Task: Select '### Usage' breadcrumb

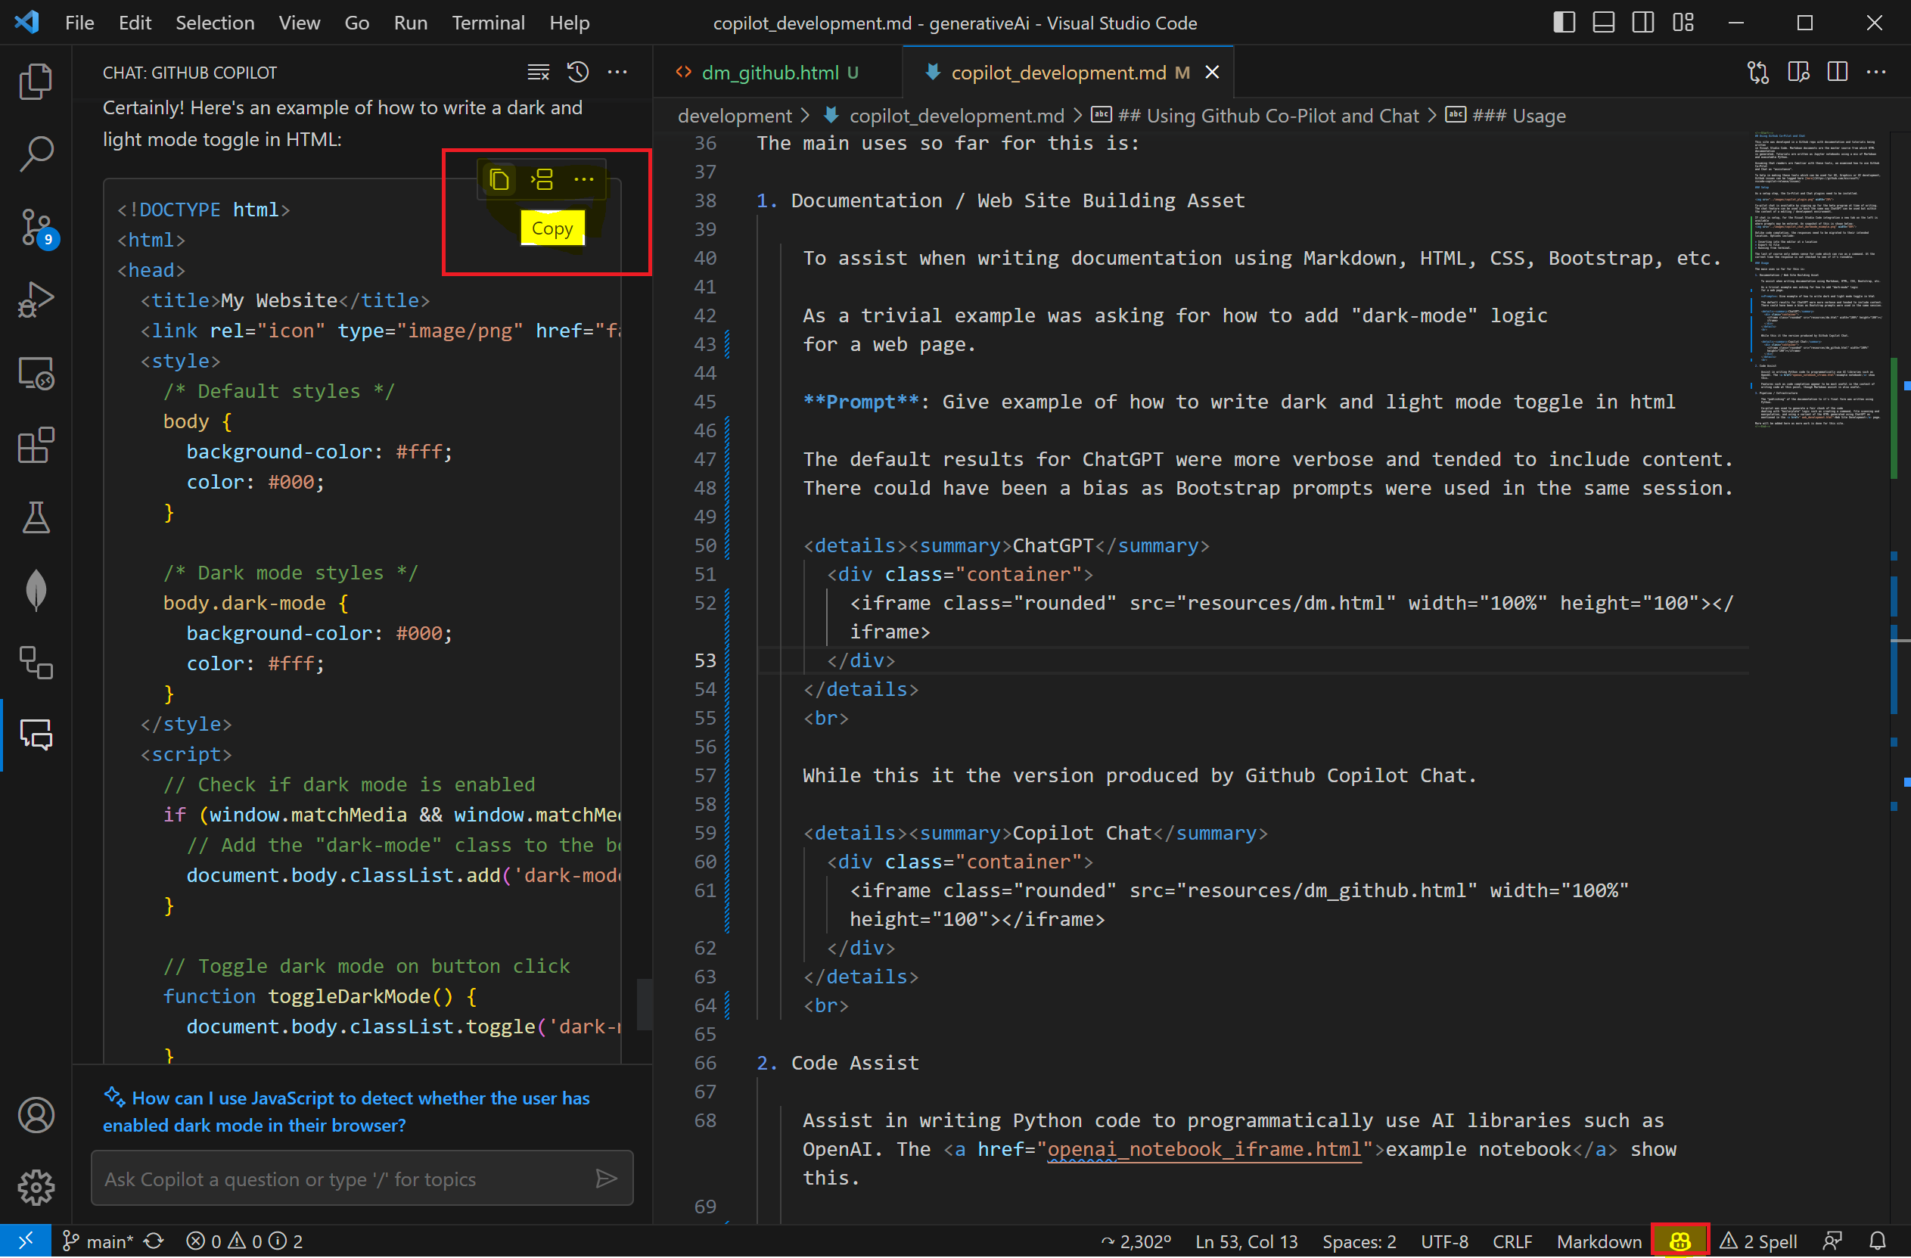Action: click(1518, 116)
